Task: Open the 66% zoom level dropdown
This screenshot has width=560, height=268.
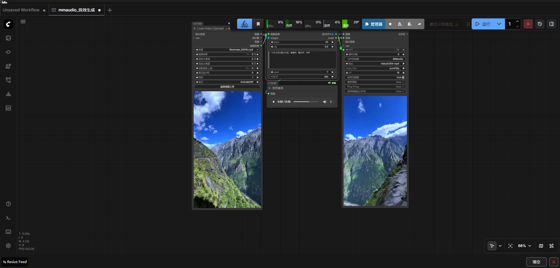Action: coord(524,246)
